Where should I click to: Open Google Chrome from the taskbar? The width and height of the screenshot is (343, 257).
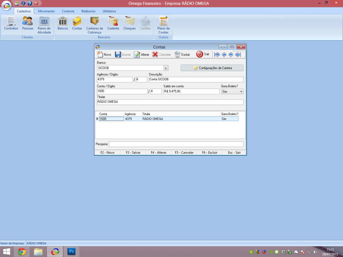[22, 252]
